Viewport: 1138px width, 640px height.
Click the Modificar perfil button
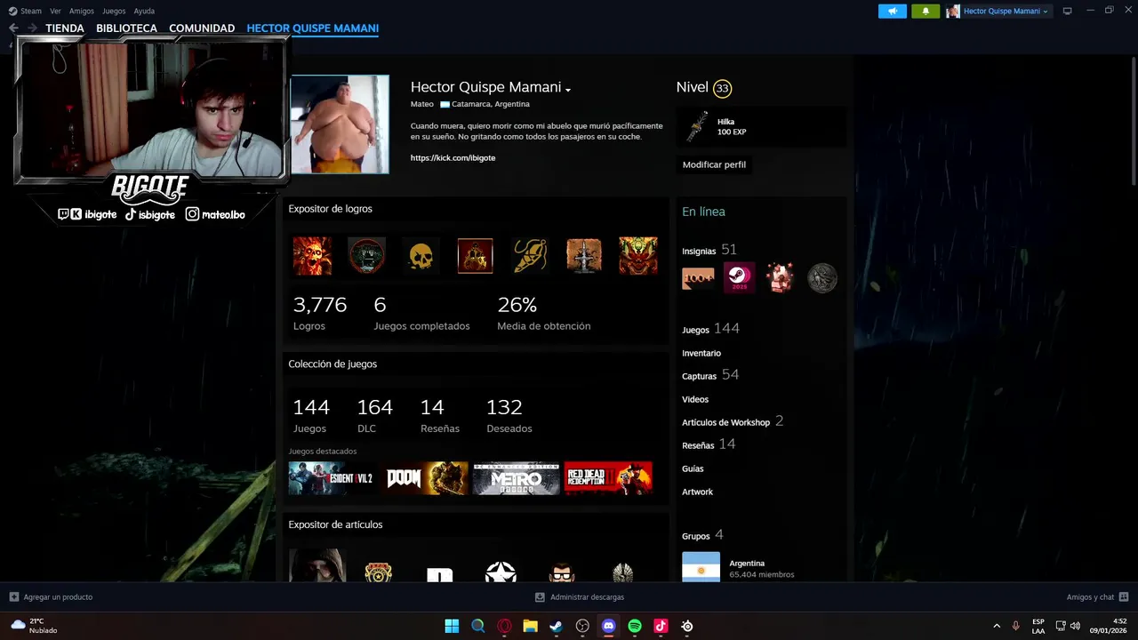click(714, 164)
